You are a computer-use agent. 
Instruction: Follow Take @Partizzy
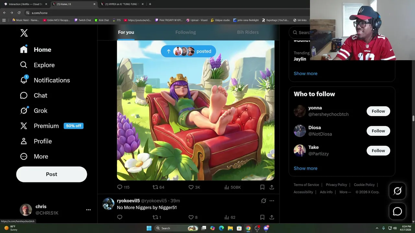pyautogui.click(x=378, y=150)
